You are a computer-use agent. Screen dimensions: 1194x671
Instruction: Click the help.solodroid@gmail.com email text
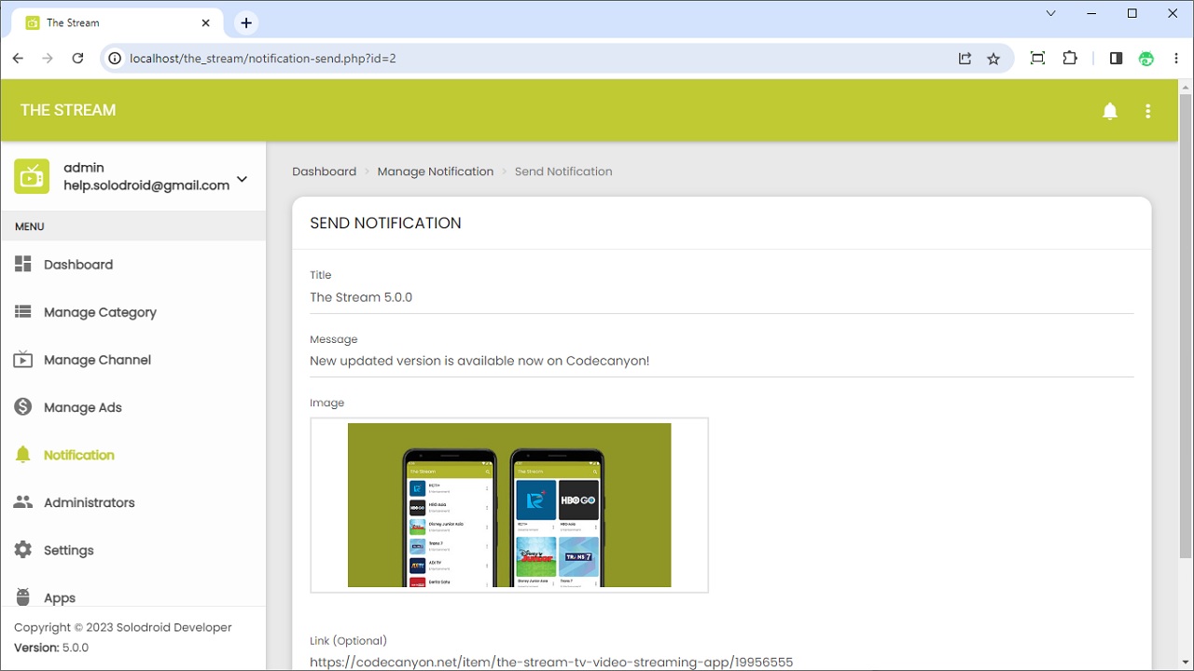146,185
